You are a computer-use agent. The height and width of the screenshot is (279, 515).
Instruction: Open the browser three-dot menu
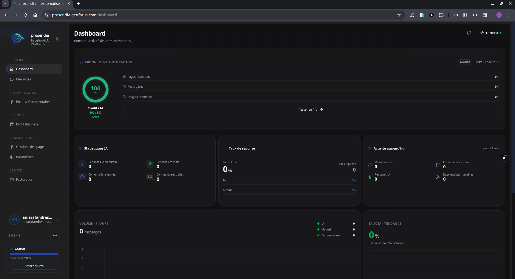509,15
